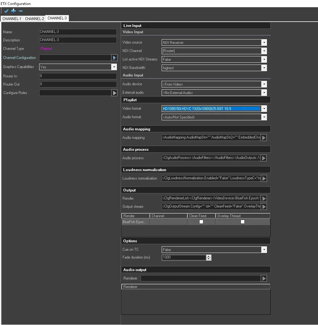This screenshot has height=325, width=318.
Task: Click the Router In input field
Action: [x=78, y=76]
